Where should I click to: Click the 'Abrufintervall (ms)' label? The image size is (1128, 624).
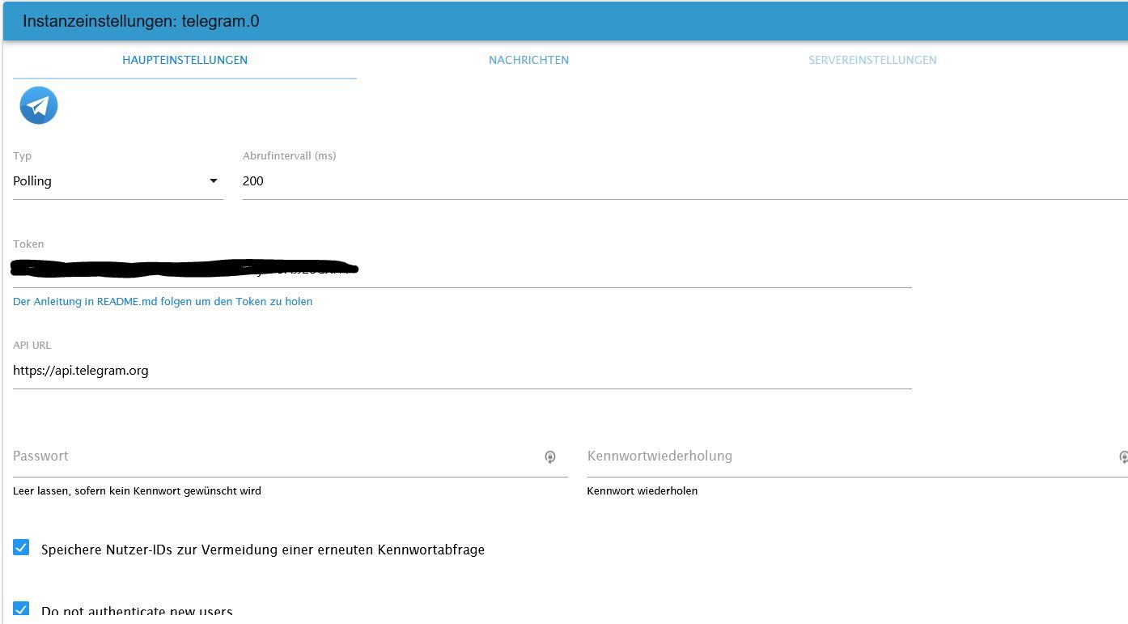290,155
